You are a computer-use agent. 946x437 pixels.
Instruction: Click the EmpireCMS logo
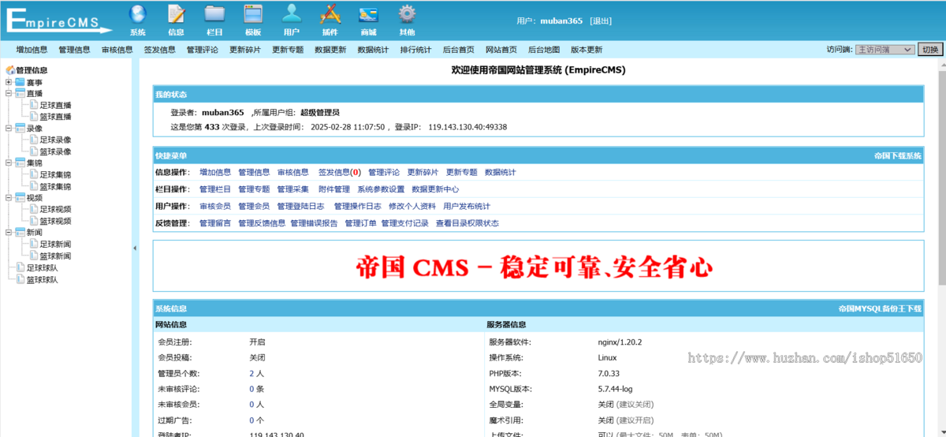[59, 20]
